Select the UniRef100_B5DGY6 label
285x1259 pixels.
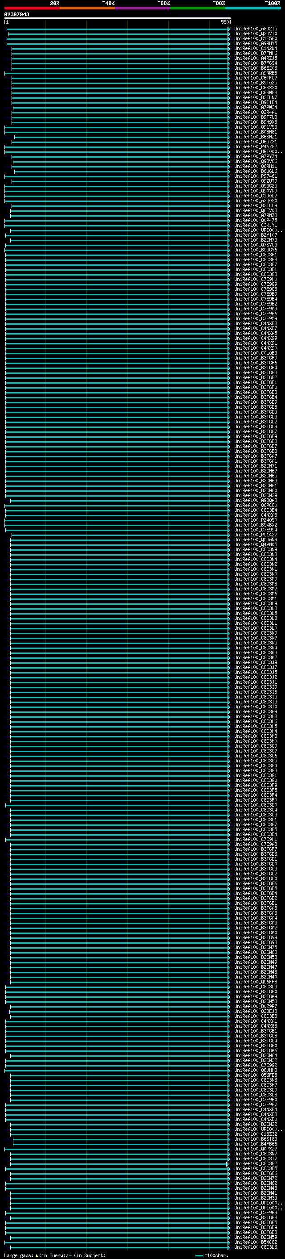pos(256,250)
